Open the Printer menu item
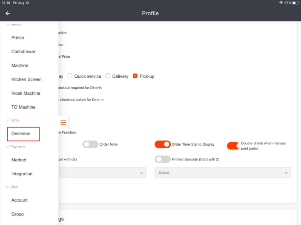Screen dimensions: 301x225 pos(18,38)
